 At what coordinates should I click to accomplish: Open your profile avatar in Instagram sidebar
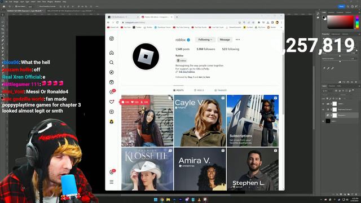(x=112, y=122)
